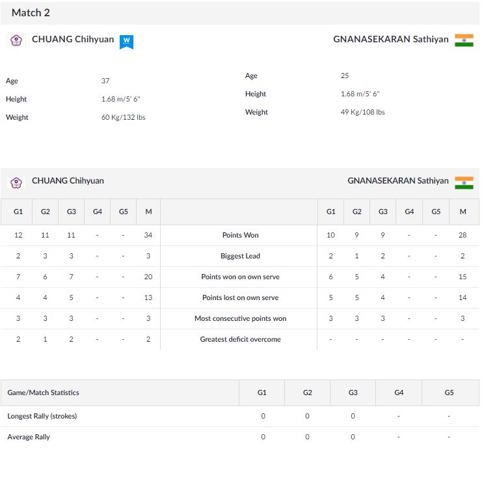
Task: Click G4 header in the Game/Match Statistics table
Action: pos(399,393)
